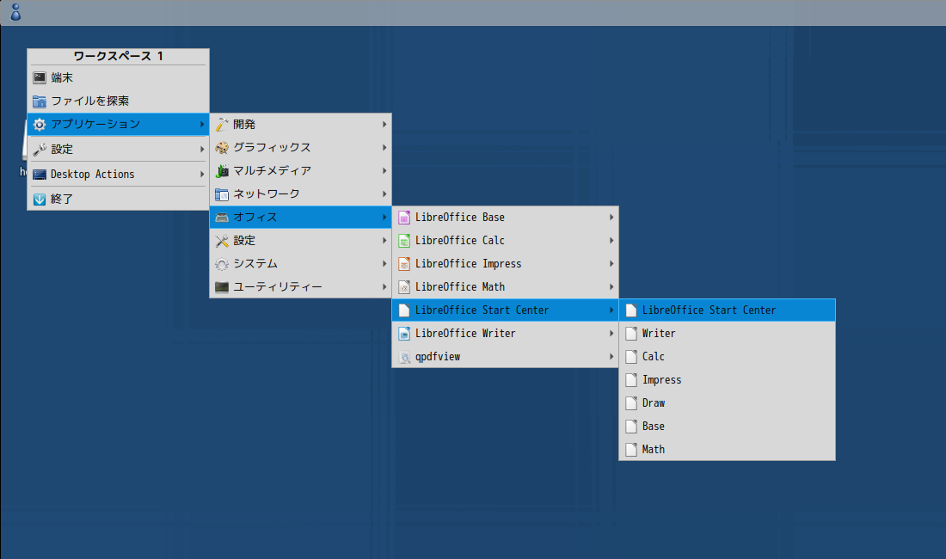Choose Base in Start Center submenu
Image resolution: width=946 pixels, height=559 pixels.
tap(727, 427)
